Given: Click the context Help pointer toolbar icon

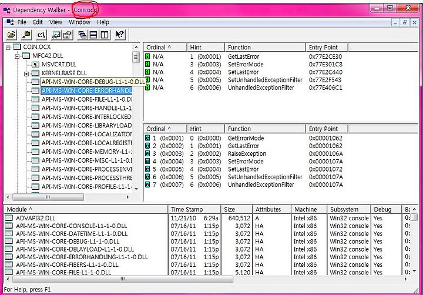Looking at the screenshot, I should (120, 35).
